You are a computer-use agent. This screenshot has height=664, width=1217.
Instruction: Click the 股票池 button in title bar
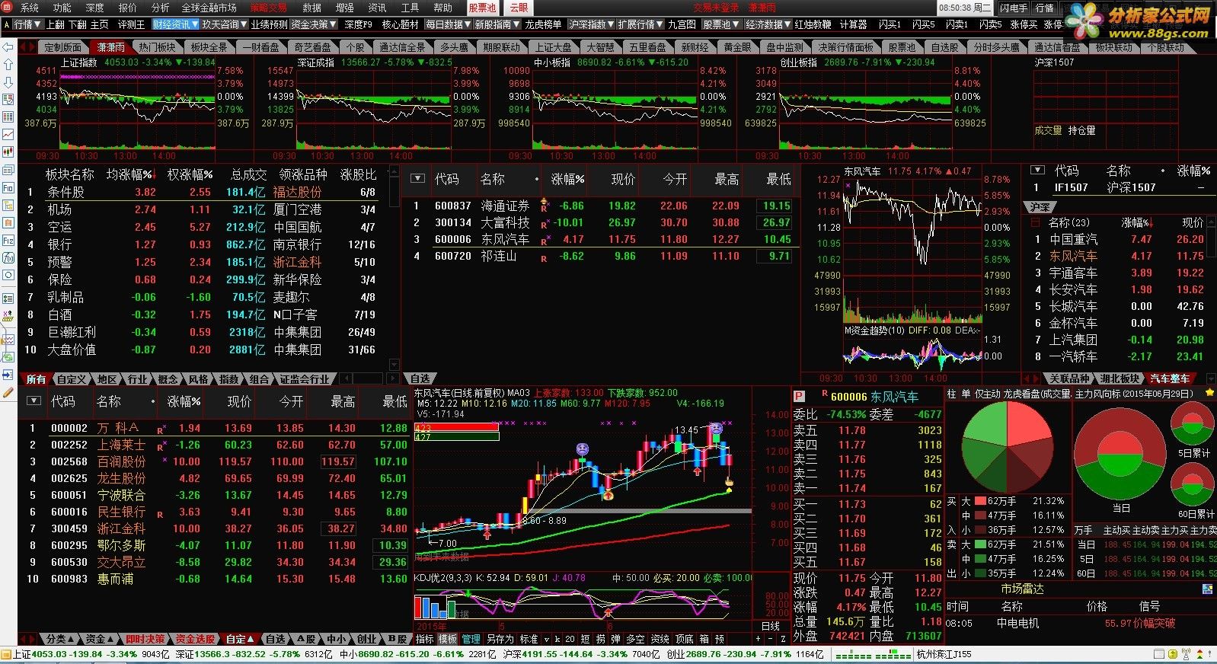click(x=483, y=8)
